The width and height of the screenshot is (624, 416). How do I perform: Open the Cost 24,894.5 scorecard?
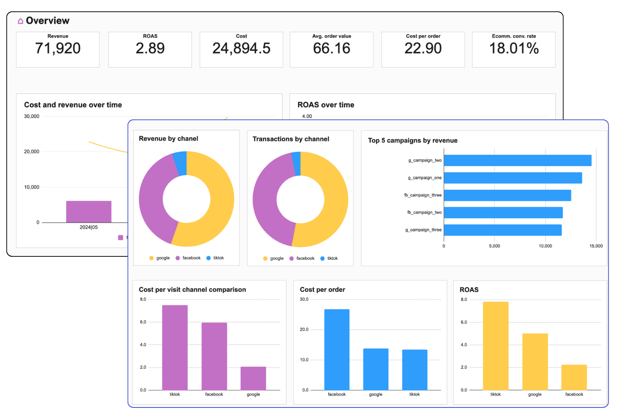241,49
